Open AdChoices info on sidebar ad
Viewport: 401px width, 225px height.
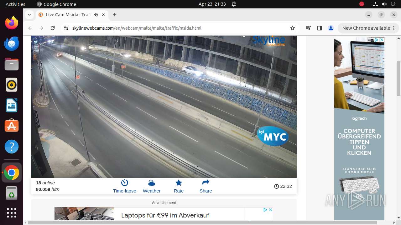coord(377,40)
